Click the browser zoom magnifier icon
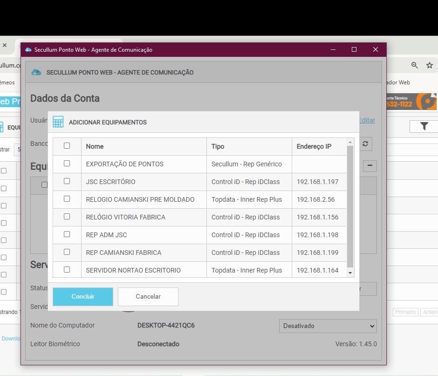 pos(414,65)
